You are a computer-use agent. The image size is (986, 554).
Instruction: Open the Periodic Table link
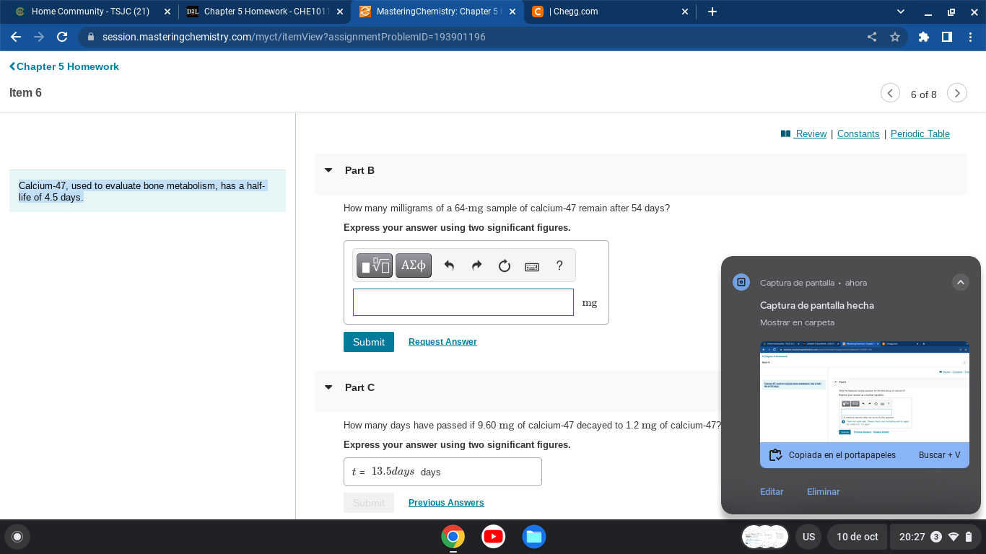click(920, 133)
